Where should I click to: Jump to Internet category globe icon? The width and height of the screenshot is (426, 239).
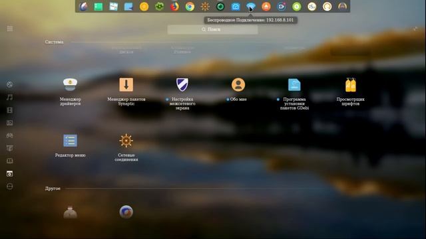click(9, 84)
